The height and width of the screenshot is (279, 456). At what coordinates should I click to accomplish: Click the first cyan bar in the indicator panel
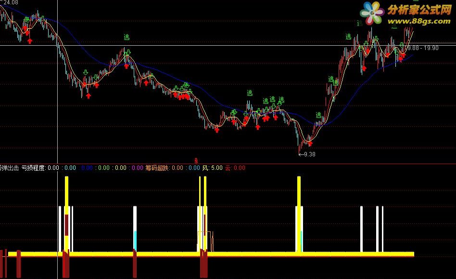point(135,241)
